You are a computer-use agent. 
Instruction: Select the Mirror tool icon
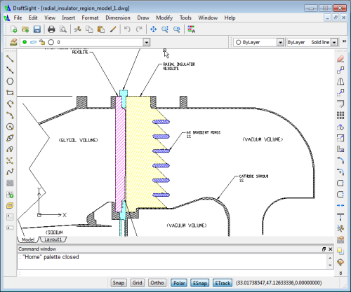pos(340,81)
